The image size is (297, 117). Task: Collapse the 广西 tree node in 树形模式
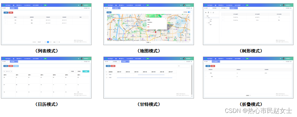(207, 23)
